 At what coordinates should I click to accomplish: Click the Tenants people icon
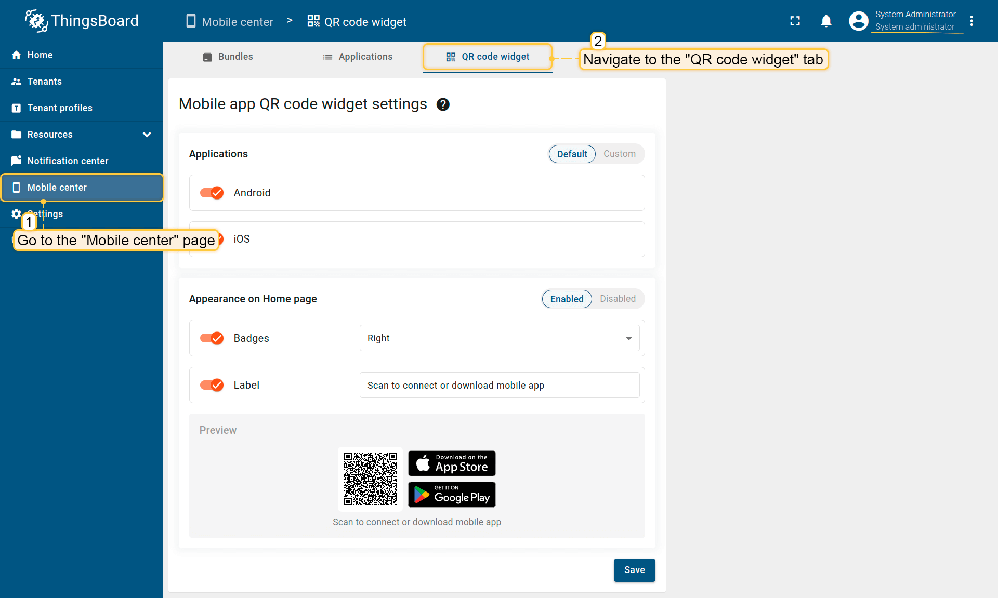click(x=17, y=82)
